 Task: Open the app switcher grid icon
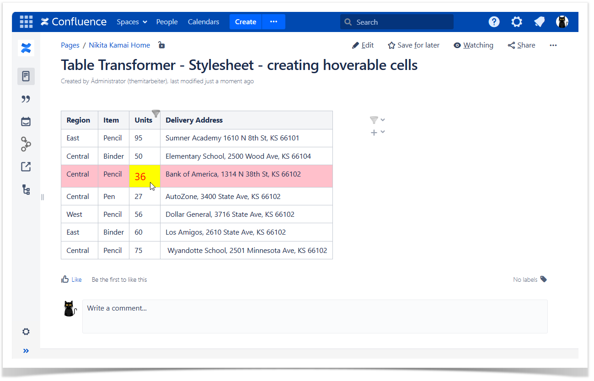tap(26, 21)
